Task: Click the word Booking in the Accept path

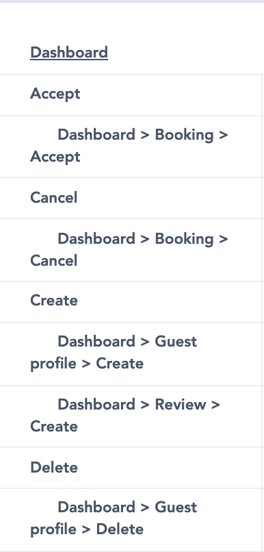Action: coord(184,136)
